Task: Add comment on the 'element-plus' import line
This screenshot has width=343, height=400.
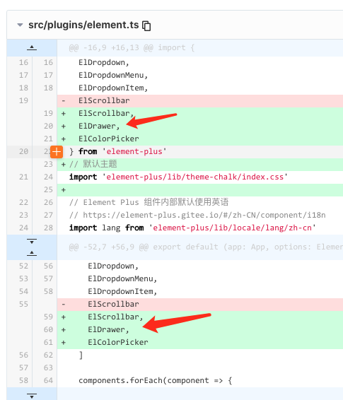Action: click(57, 152)
